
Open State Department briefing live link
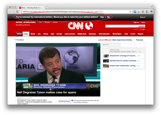pos(122,40)
